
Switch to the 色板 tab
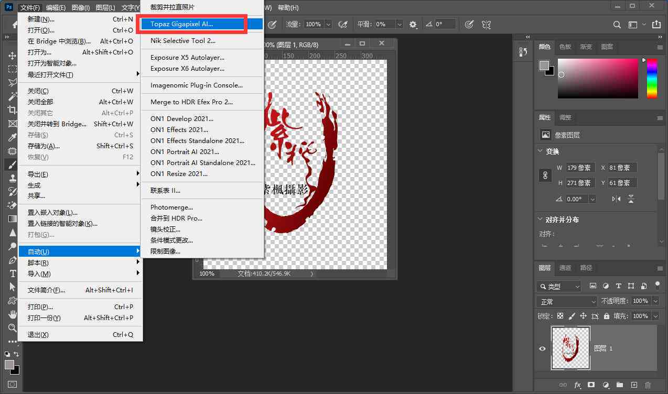click(565, 47)
